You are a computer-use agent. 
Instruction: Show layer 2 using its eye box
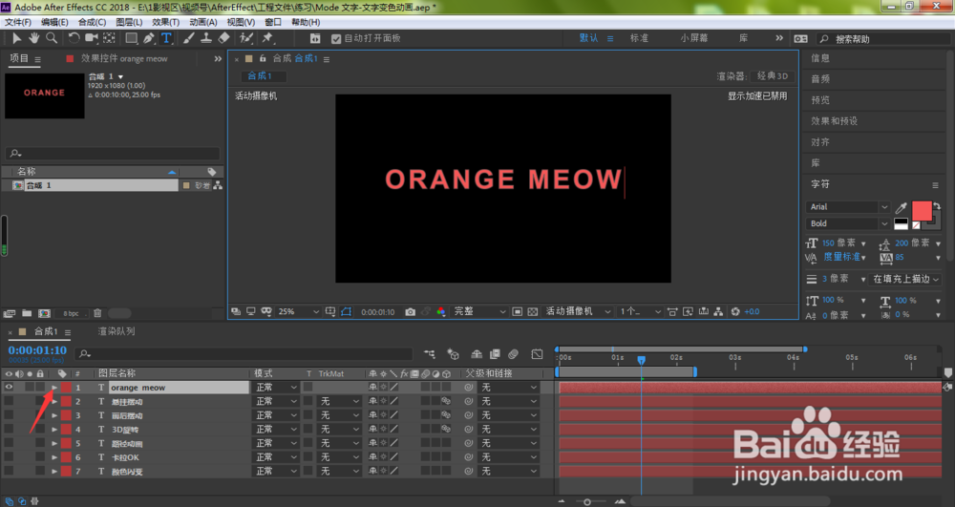click(x=9, y=401)
